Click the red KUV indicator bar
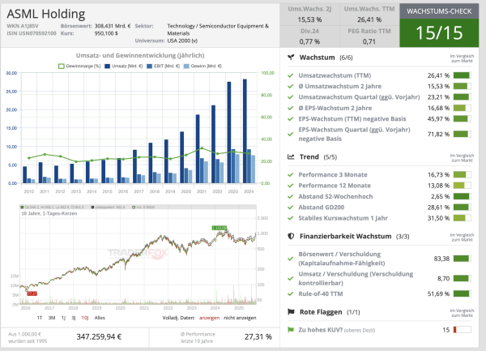Viewport: 486px width, 351px height. coord(462,330)
